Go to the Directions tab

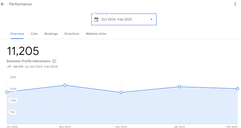tap(72, 34)
